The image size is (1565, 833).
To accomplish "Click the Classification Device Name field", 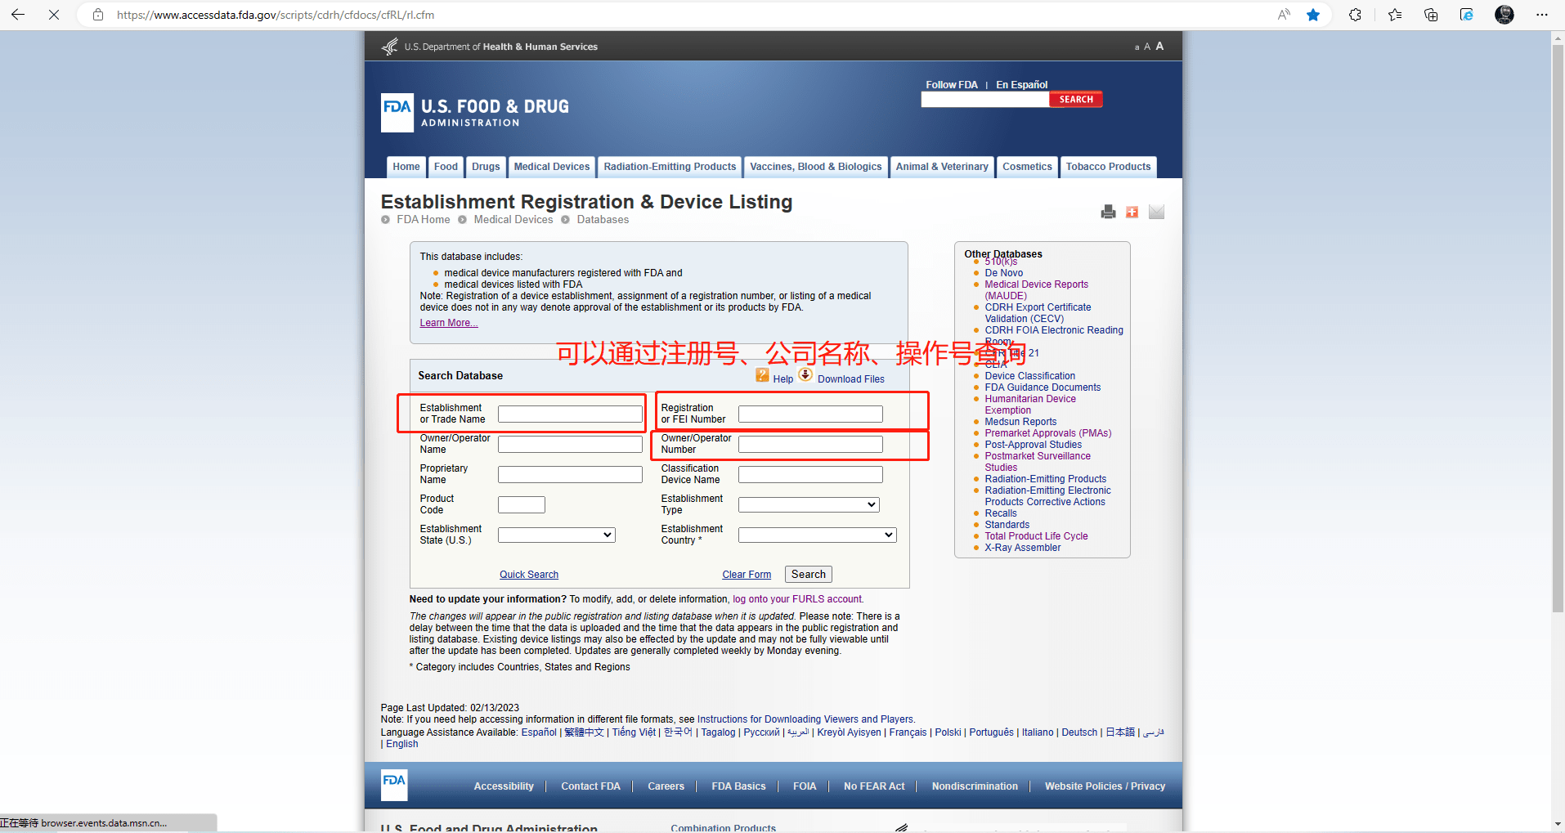I will pos(810,474).
